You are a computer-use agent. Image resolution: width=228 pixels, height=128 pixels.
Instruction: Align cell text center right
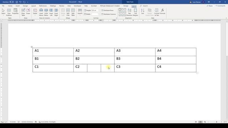pos(125,12)
